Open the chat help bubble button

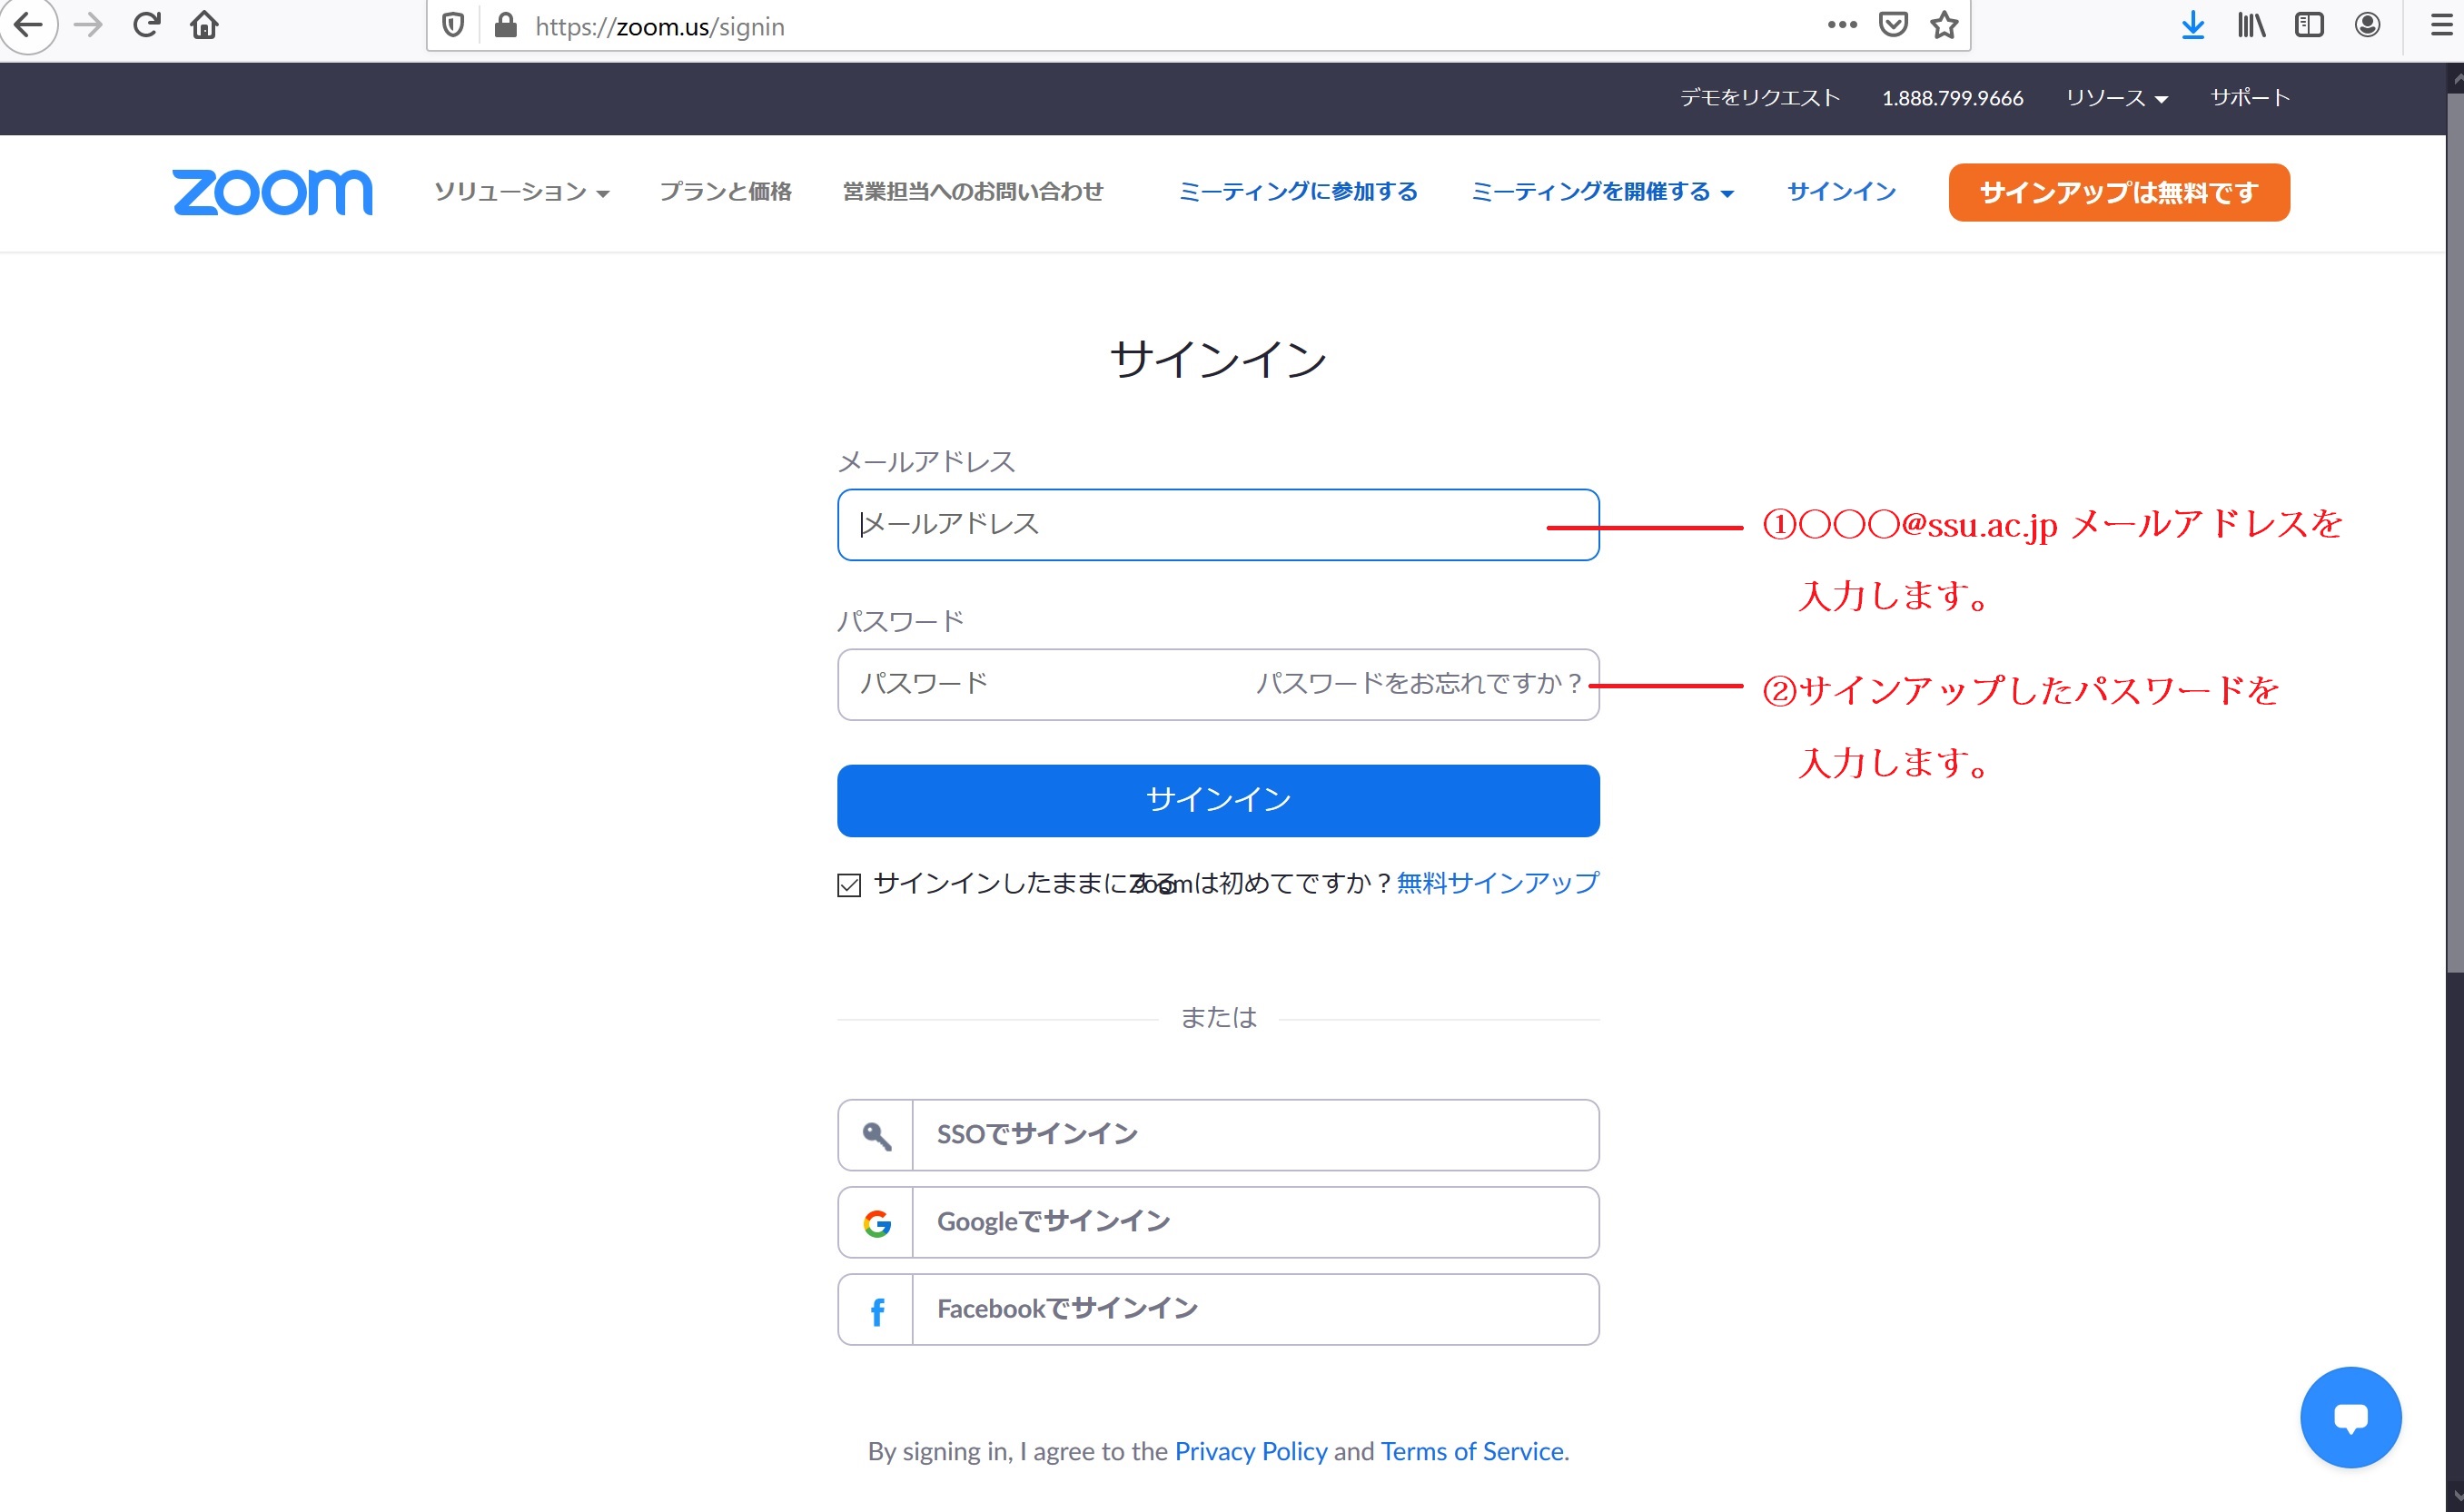2350,1416
